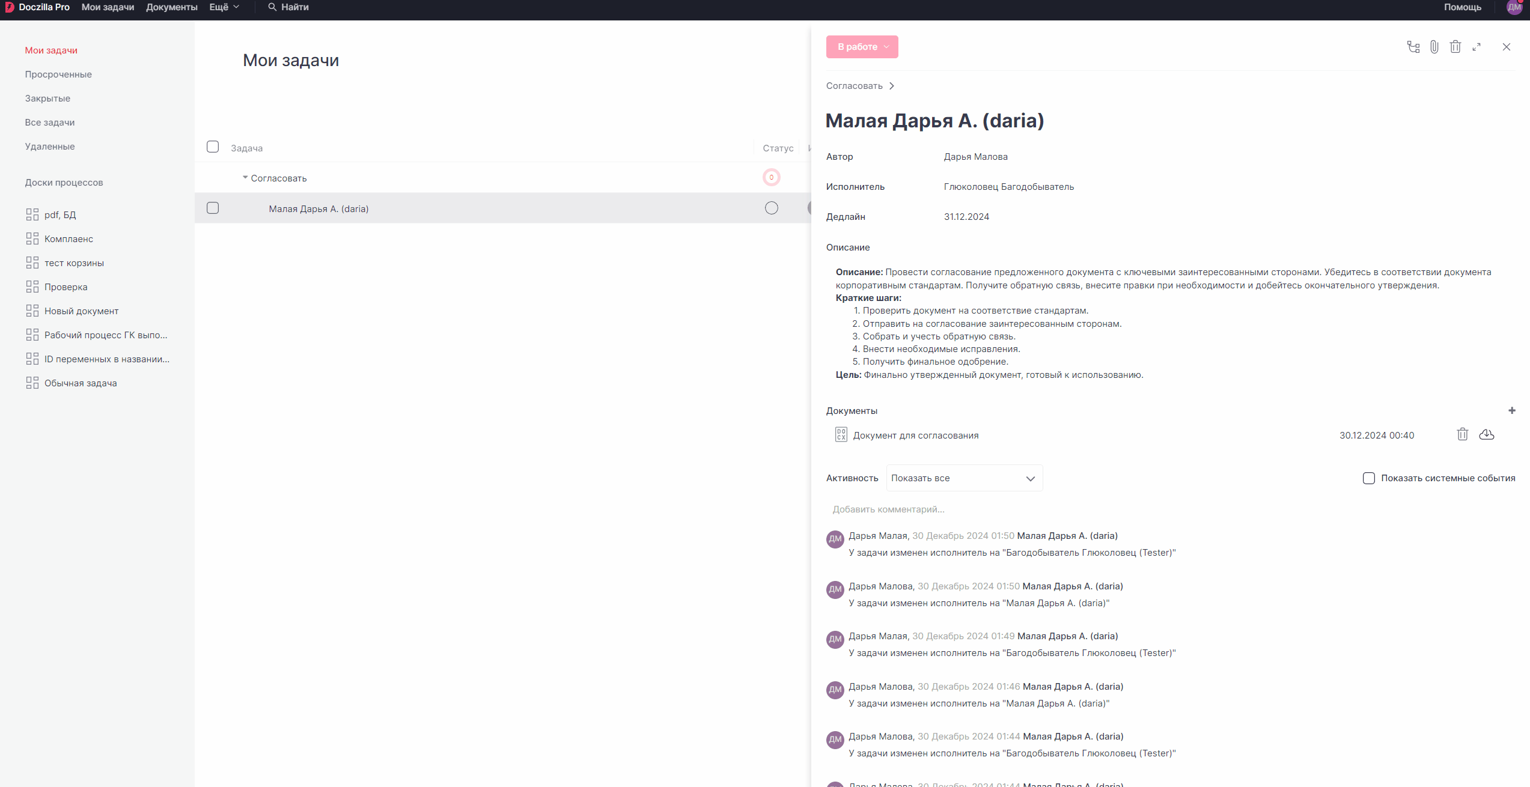
Task: Tick the checkbox for the Малая Дарья А. task
Action: pyautogui.click(x=213, y=208)
